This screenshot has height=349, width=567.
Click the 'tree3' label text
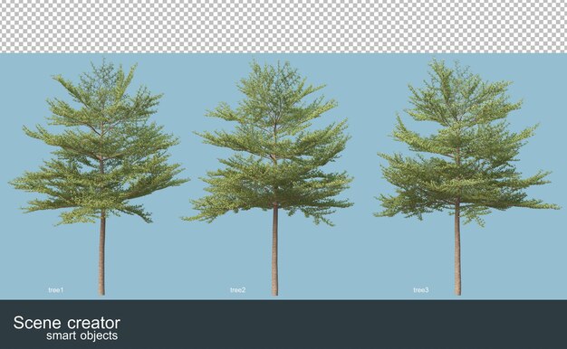click(x=421, y=290)
